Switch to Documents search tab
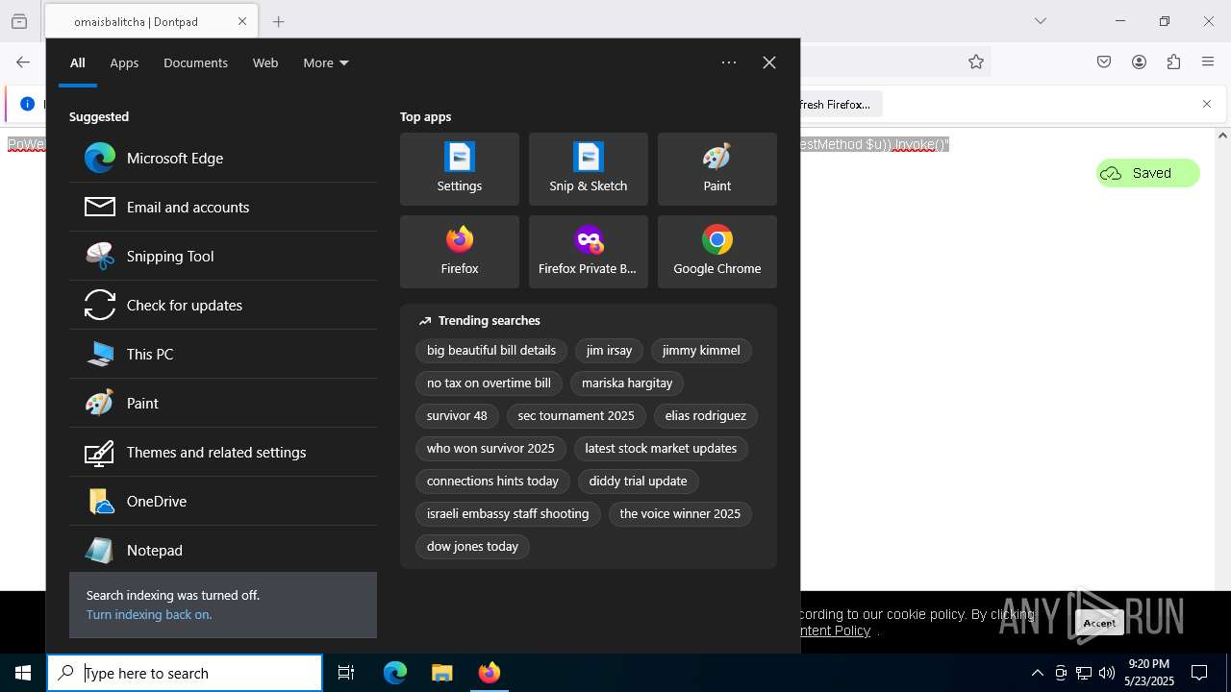1231x692 pixels. 195,62
